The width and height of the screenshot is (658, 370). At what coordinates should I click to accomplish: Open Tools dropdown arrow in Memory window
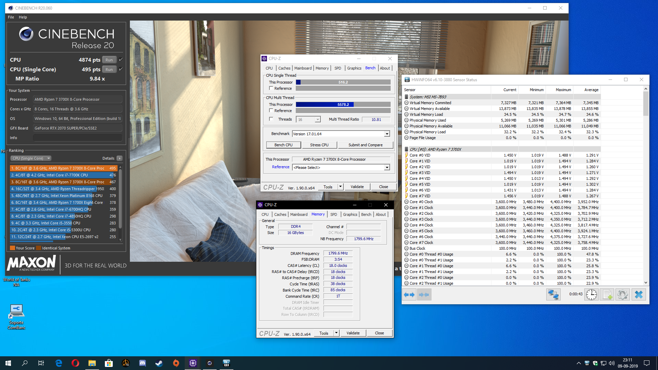point(336,333)
